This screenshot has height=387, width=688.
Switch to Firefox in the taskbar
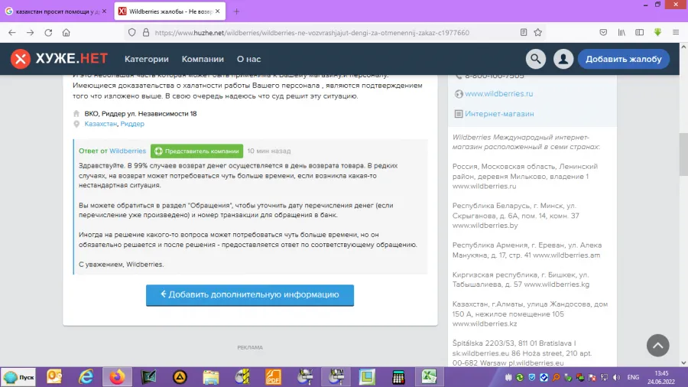coord(117,377)
